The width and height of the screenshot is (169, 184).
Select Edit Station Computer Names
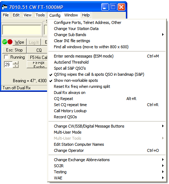pyautogui.click(x=107, y=144)
